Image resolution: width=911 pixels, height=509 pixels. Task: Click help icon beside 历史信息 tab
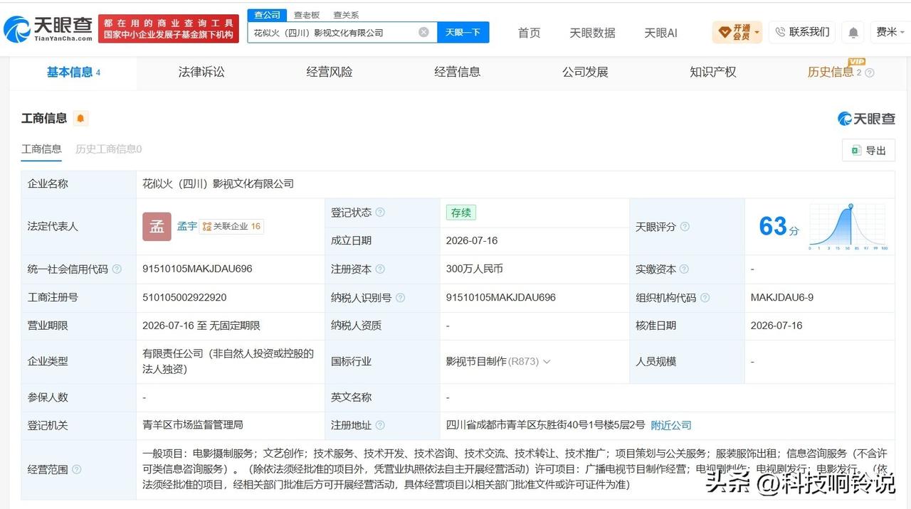click(x=869, y=73)
